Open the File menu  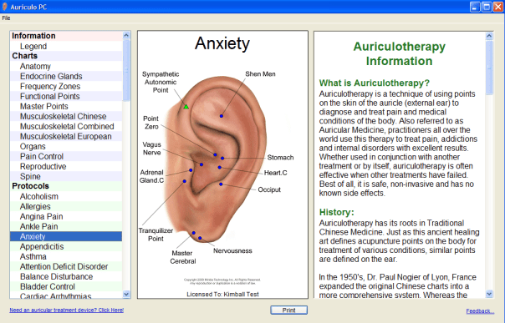click(x=6, y=18)
